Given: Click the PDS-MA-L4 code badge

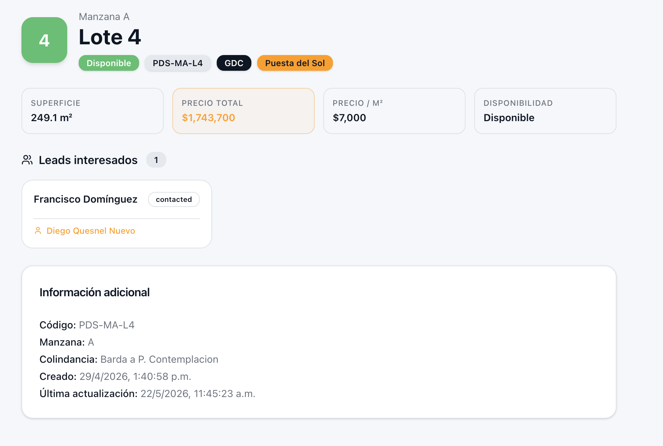Looking at the screenshot, I should point(178,63).
